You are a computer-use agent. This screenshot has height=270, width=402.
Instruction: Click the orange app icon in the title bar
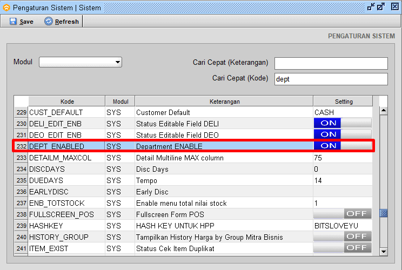6,8
